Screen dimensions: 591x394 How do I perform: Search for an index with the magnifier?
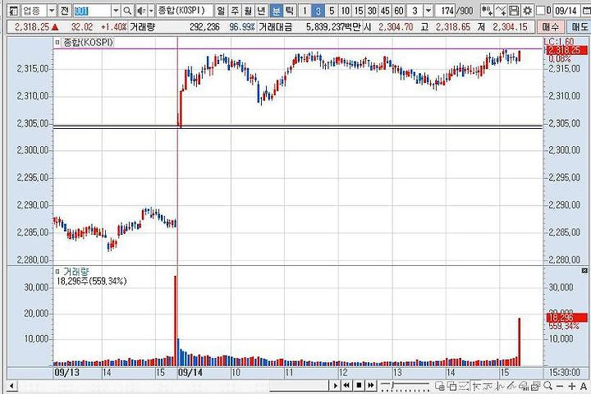coord(127,11)
